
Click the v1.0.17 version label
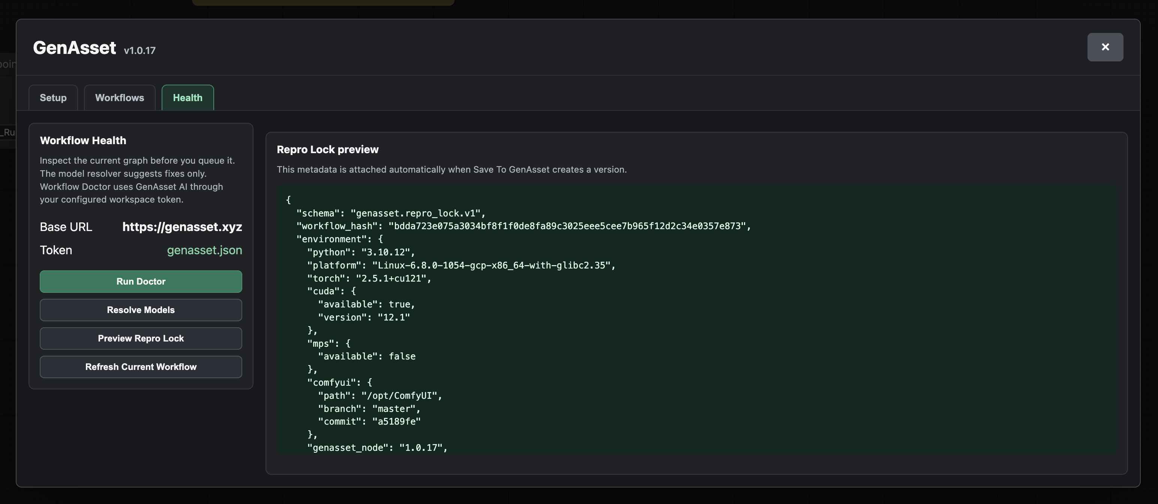(140, 50)
